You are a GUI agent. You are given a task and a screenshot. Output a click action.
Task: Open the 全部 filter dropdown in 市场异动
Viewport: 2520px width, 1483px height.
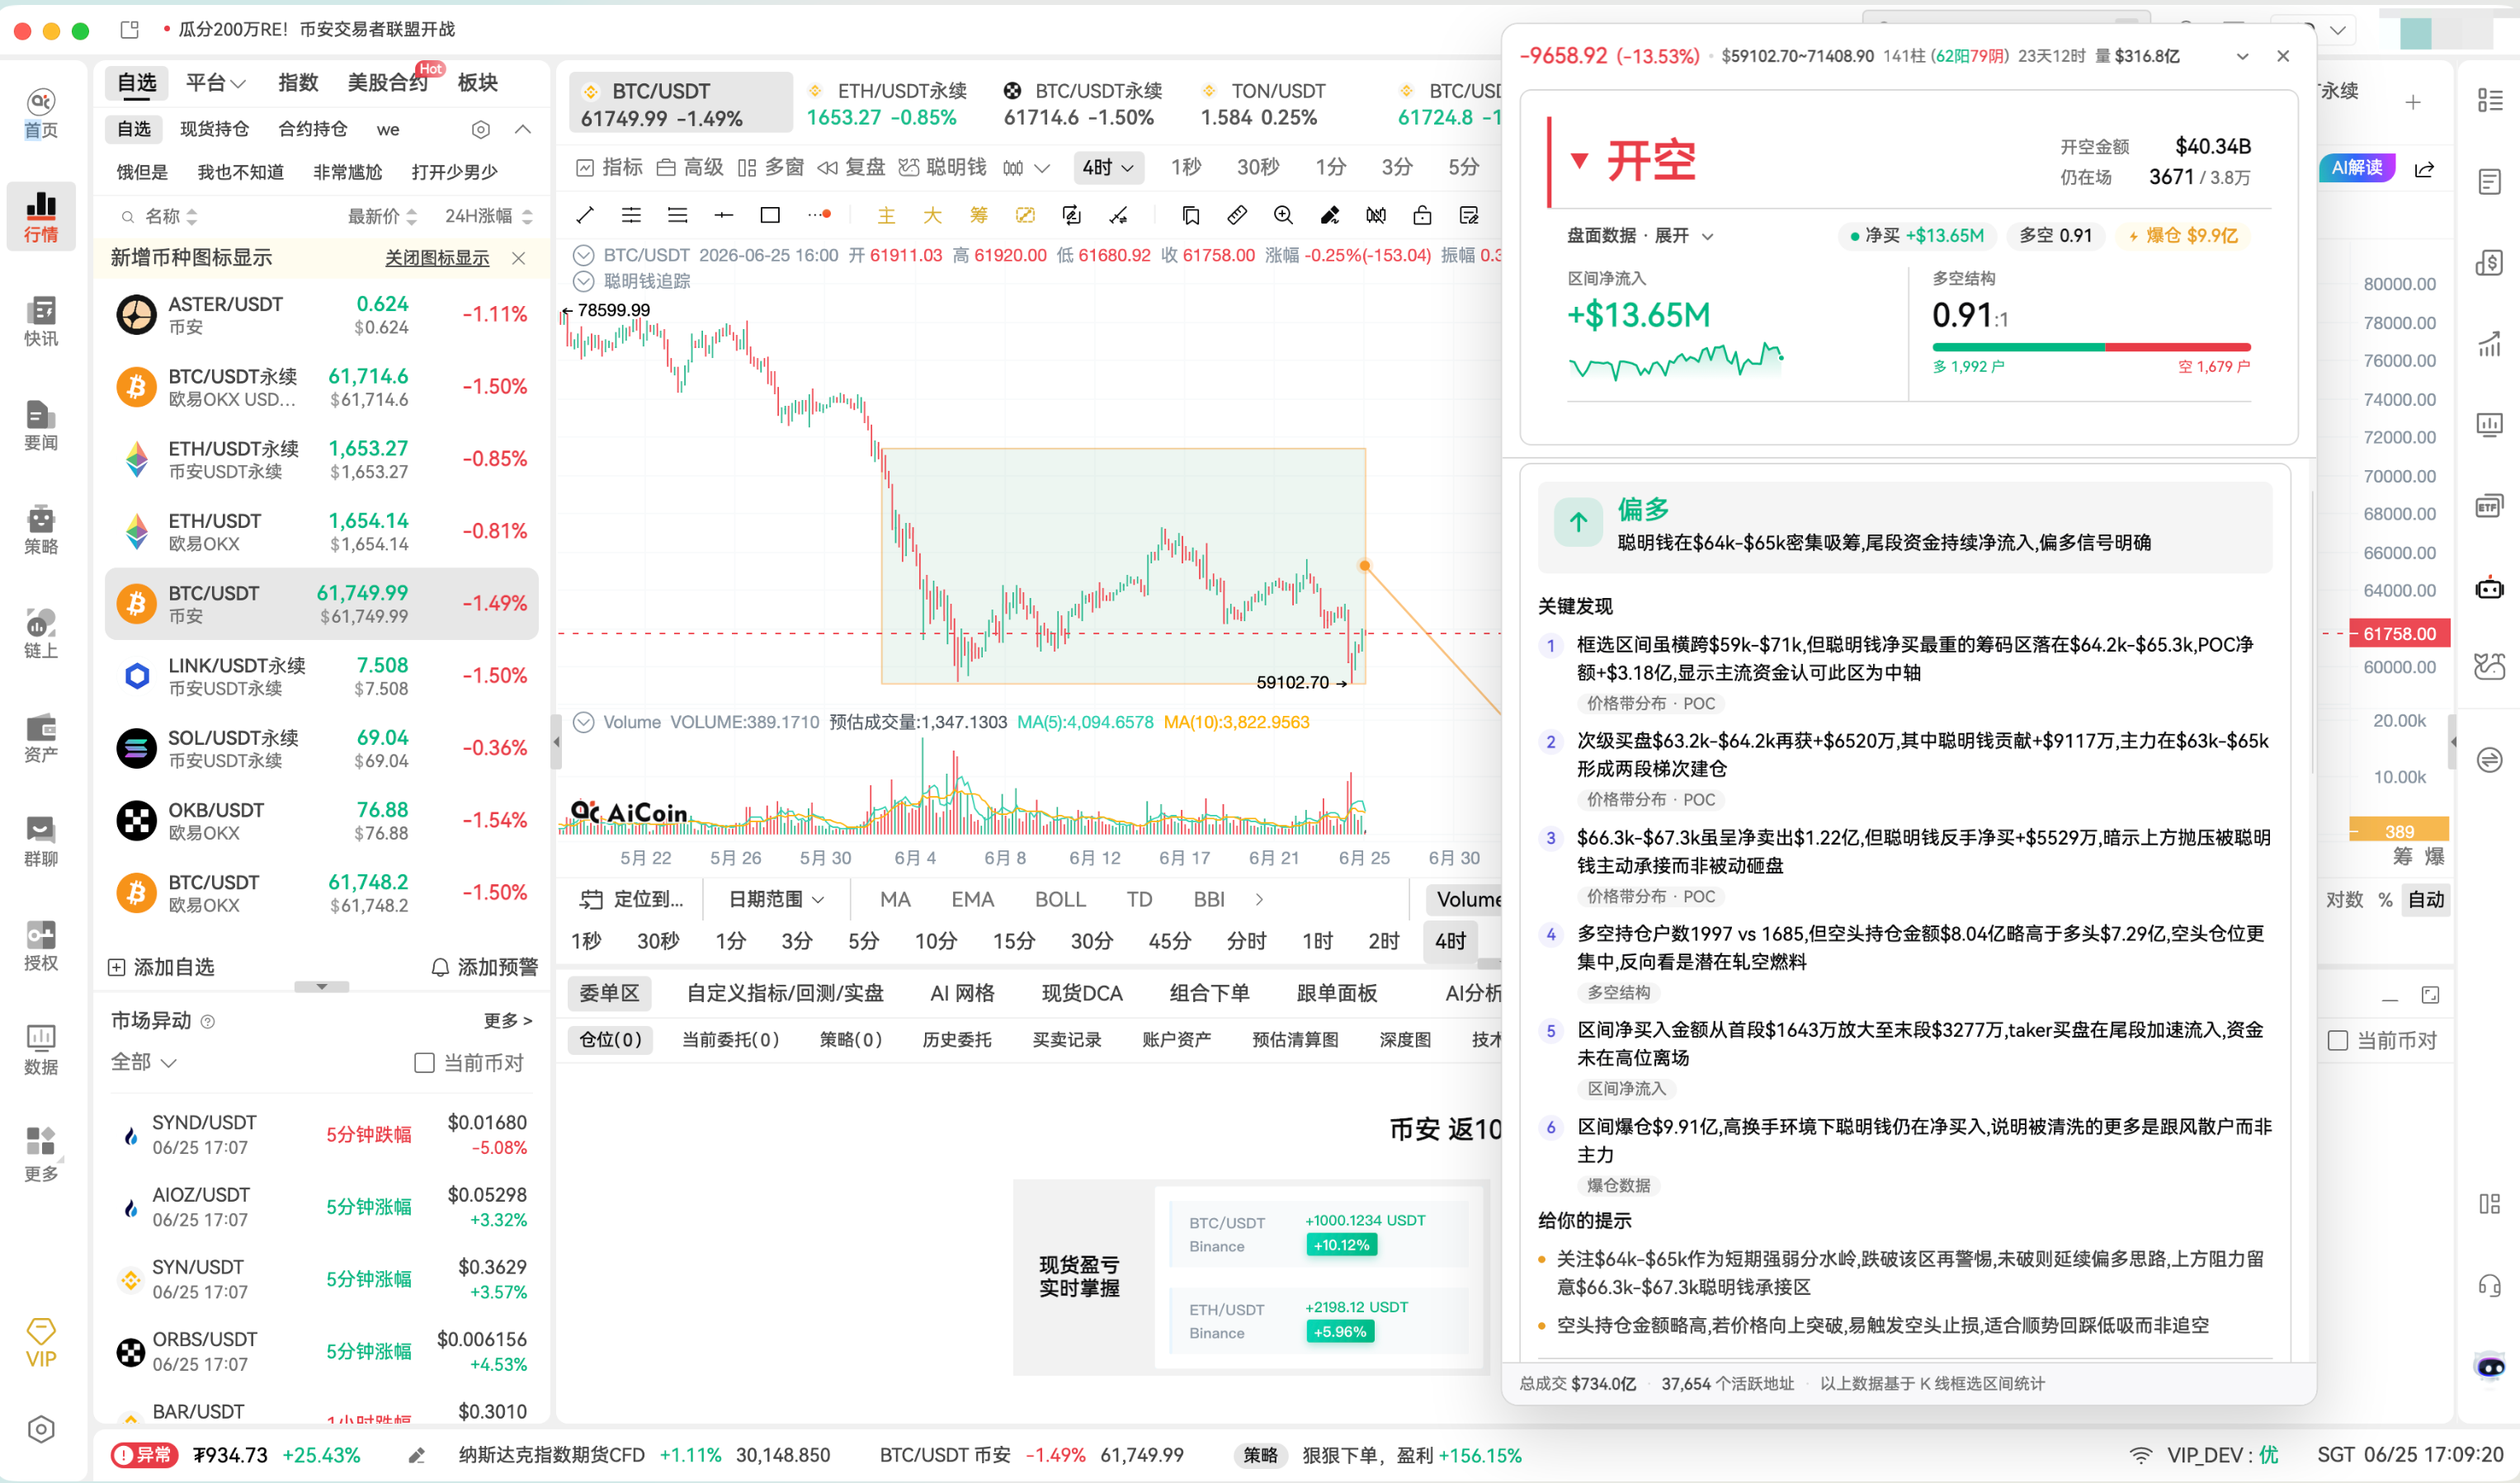(143, 1062)
